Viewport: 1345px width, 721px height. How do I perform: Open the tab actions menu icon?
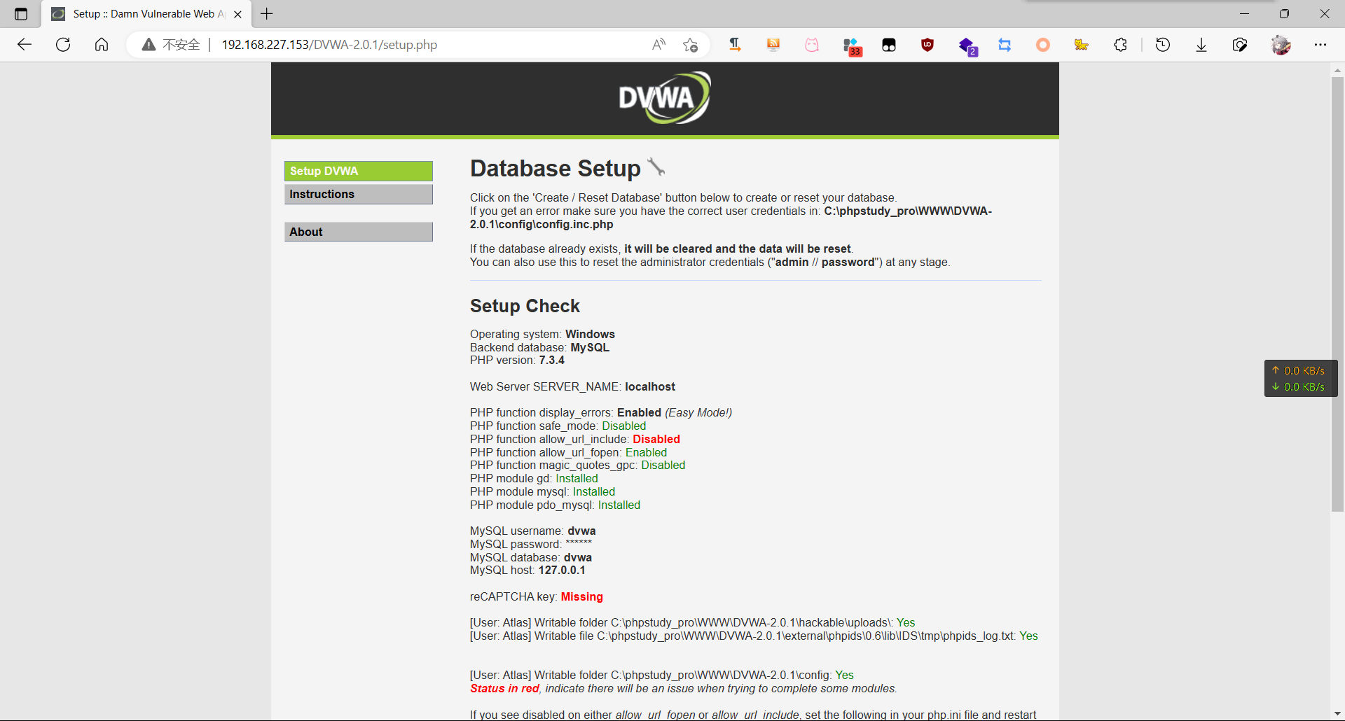coord(21,14)
